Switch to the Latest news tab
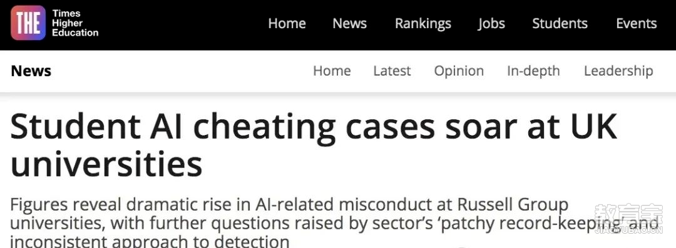 click(x=392, y=71)
